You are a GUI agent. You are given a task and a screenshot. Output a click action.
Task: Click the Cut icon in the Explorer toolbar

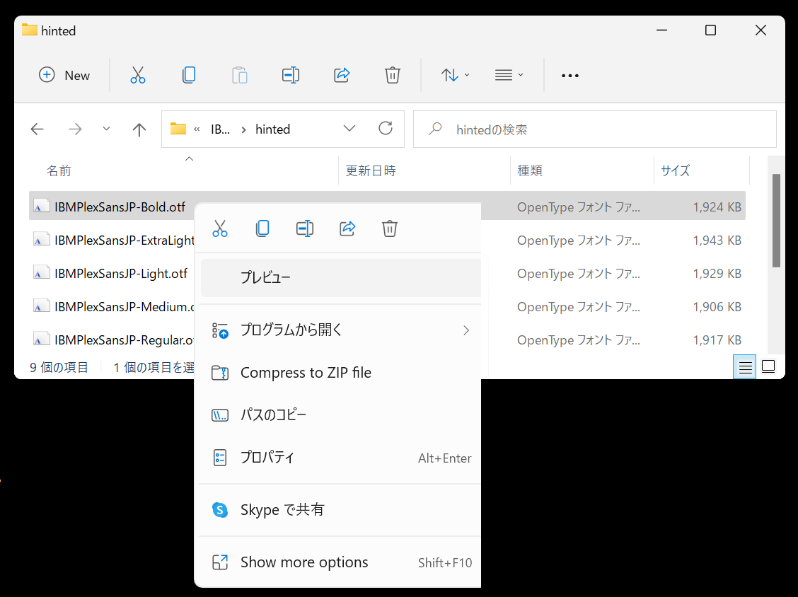138,75
